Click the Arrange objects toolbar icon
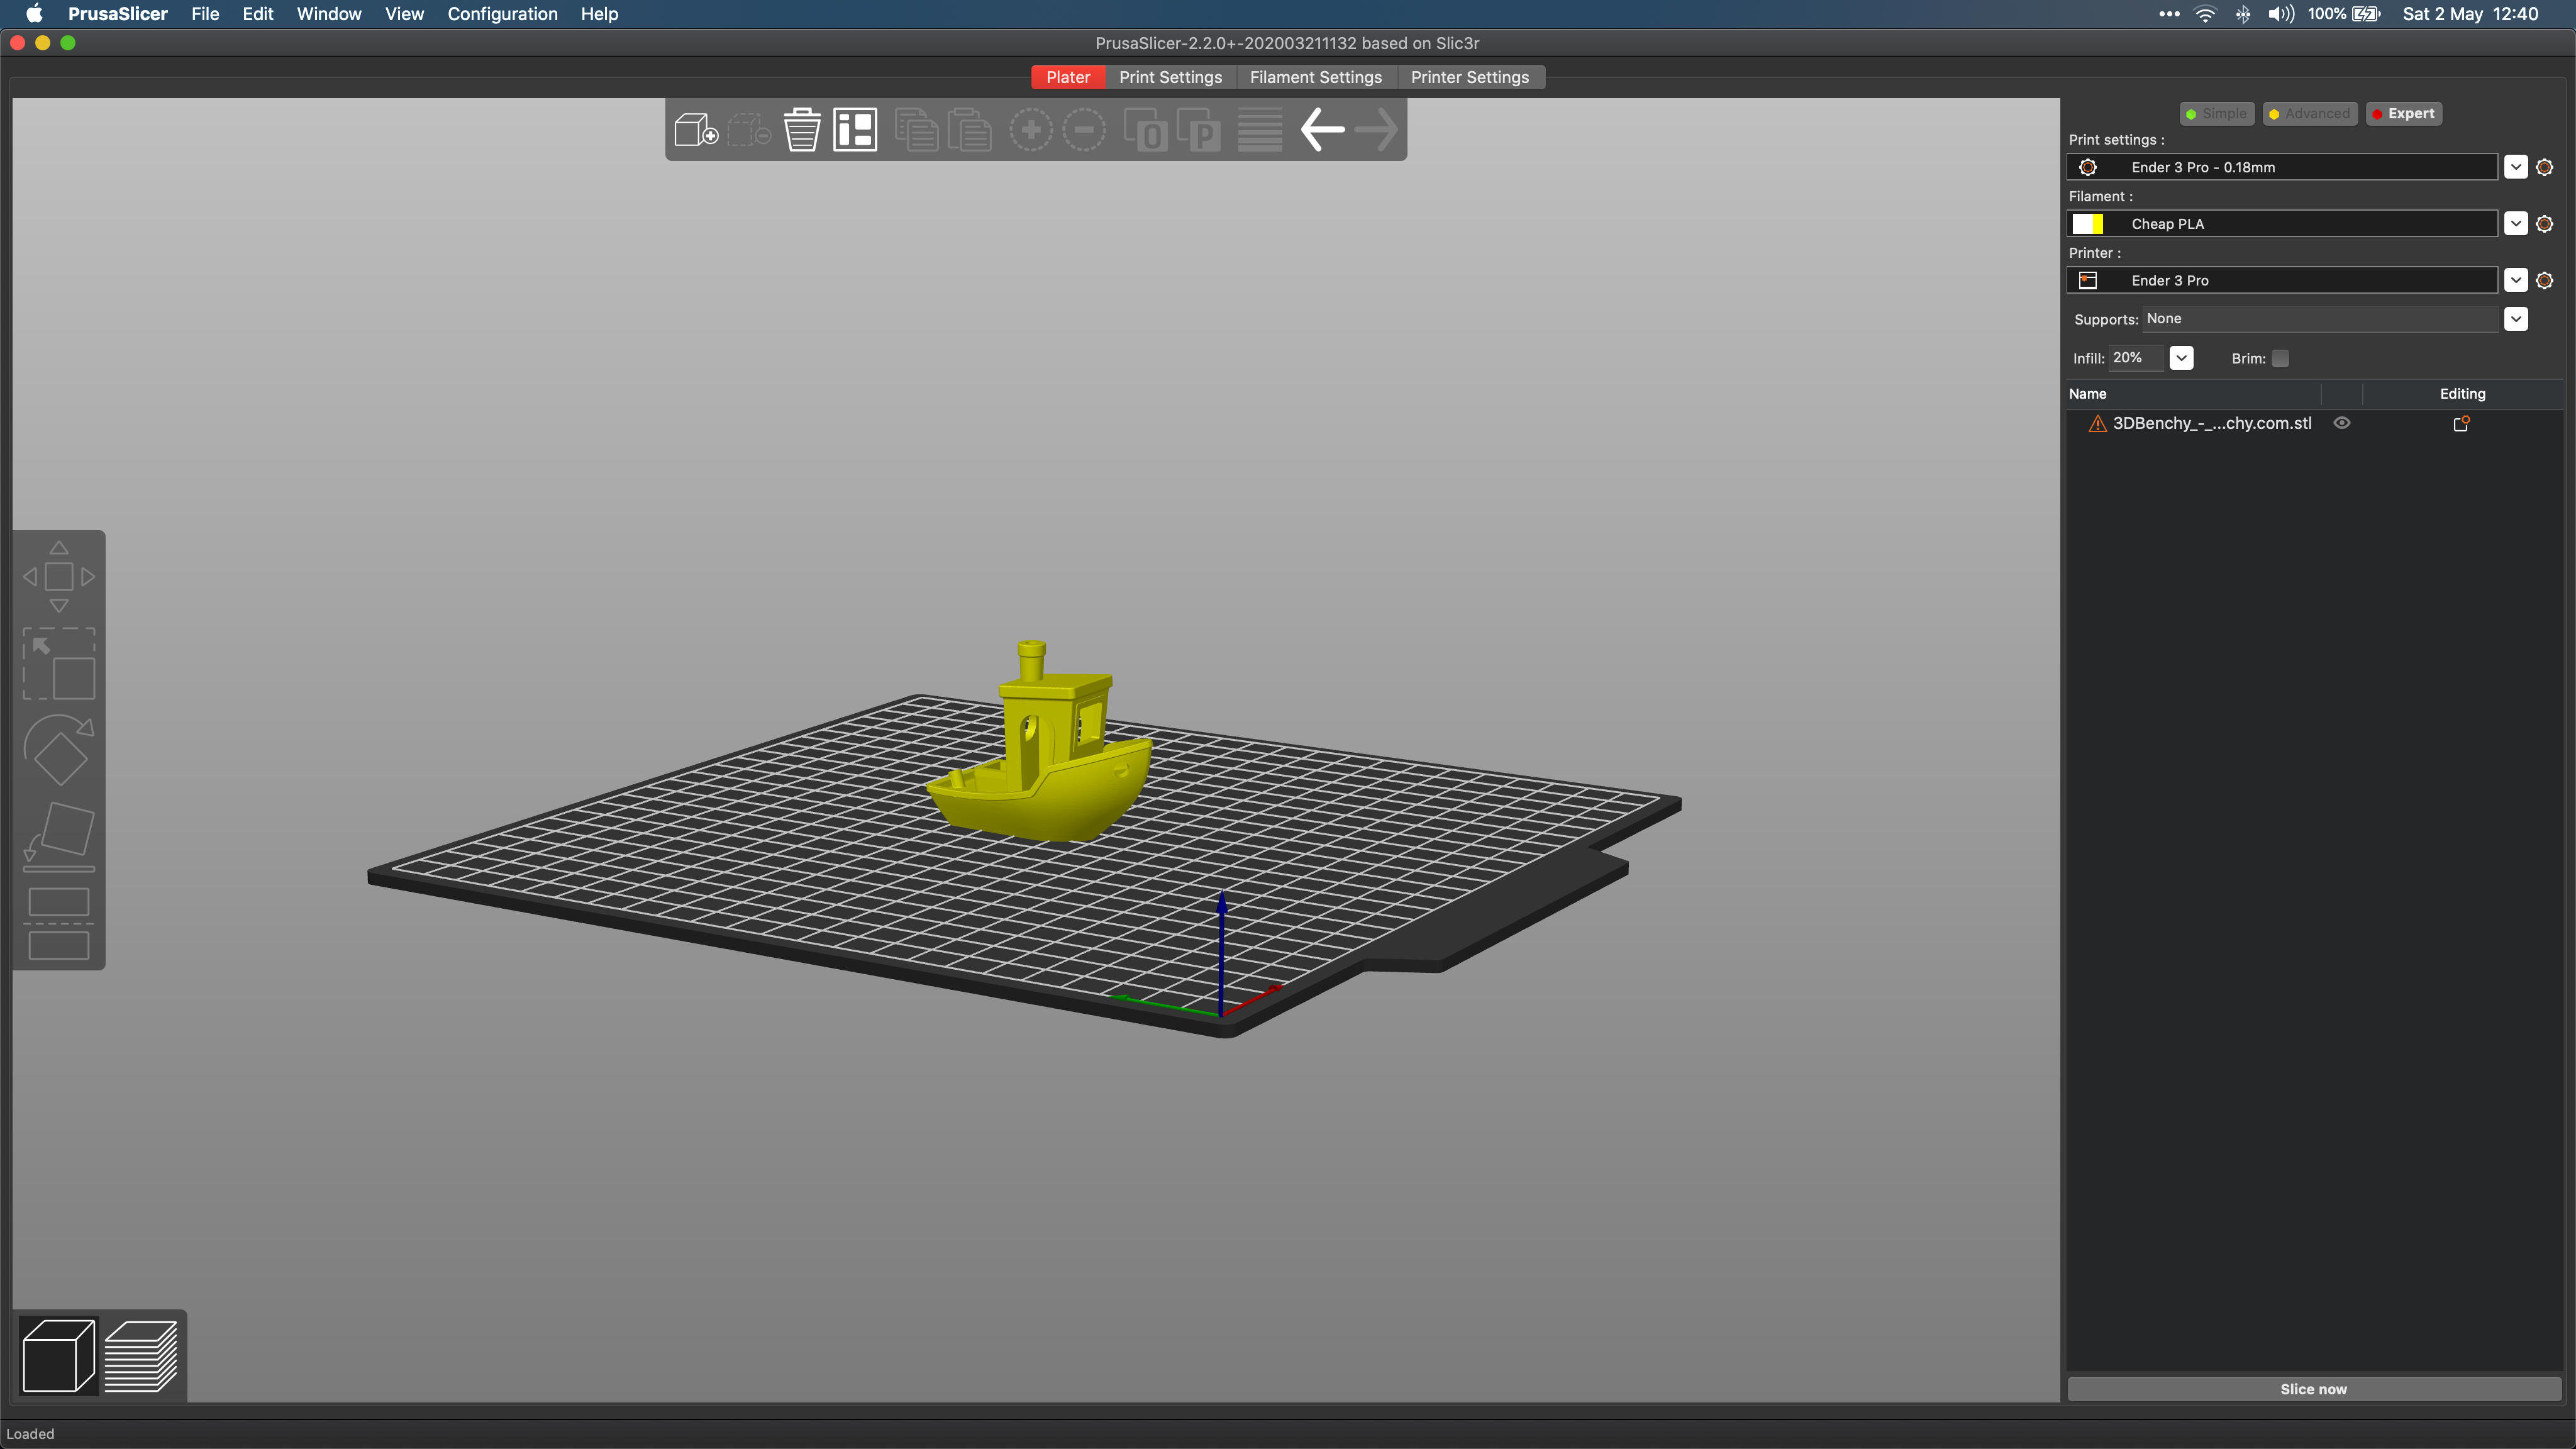2576x1449 pixels. pos(855,130)
